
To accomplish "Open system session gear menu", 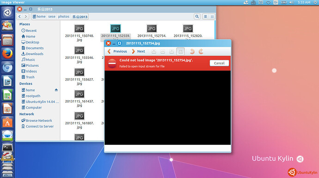I will point(315,2).
